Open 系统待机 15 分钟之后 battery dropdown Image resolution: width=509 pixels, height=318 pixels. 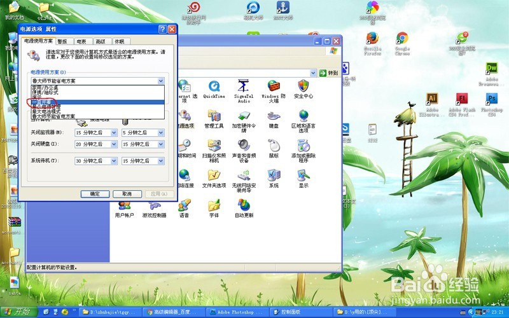[161, 161]
